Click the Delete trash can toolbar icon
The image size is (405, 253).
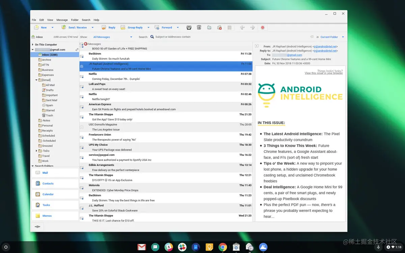tap(199, 28)
